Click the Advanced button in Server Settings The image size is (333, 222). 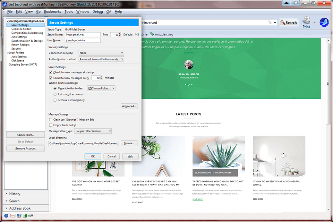point(129,106)
